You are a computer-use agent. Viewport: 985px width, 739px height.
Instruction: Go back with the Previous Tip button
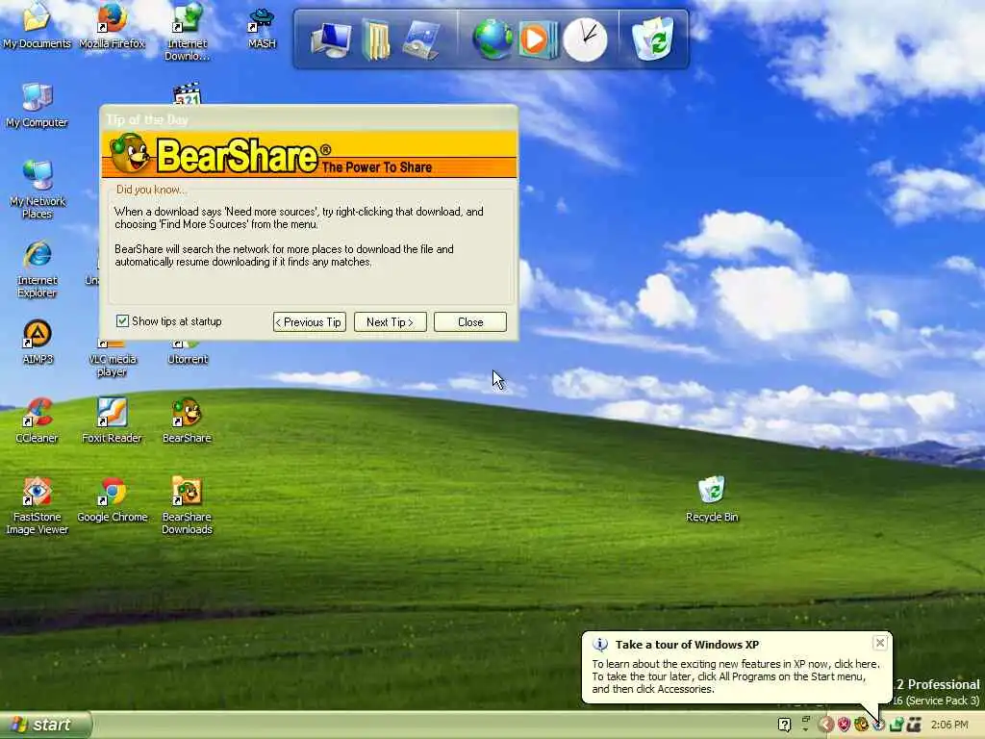310,321
